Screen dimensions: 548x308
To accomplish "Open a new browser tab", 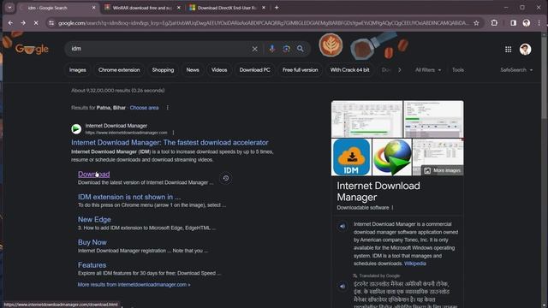I will [x=277, y=8].
